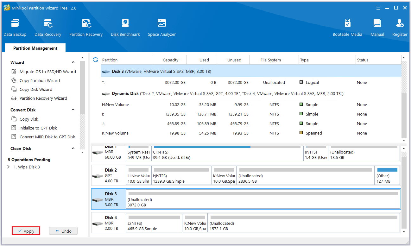Screen dimensions: 411x246
Task: Click Copy Disk icon under Convert Disk
Action: pyautogui.click(x=14, y=119)
